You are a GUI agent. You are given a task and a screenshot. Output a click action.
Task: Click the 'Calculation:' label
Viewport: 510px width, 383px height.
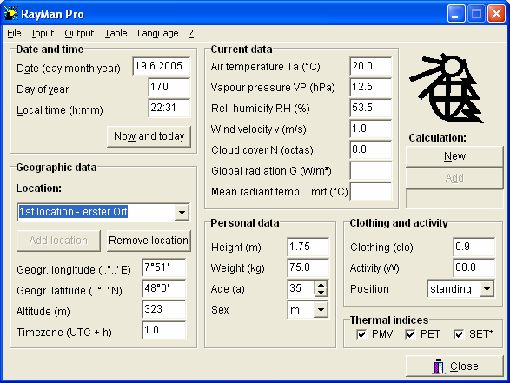click(x=438, y=138)
